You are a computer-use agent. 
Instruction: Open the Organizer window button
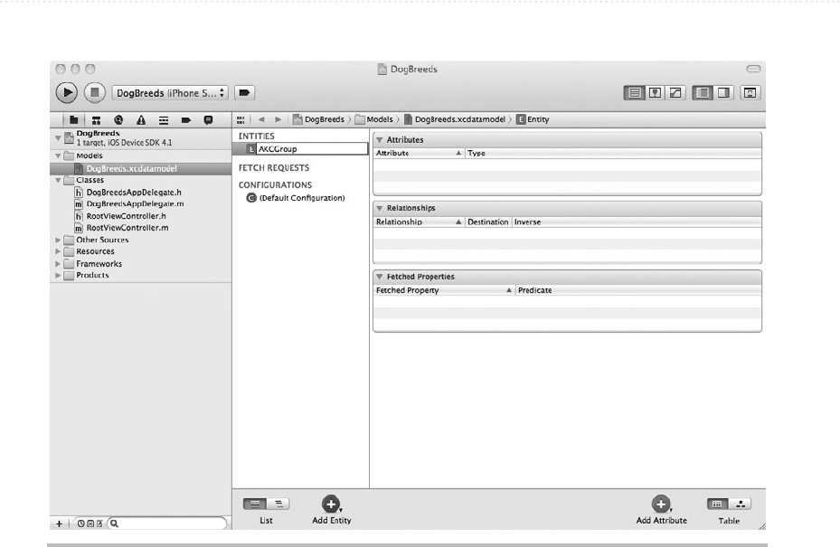[x=750, y=93]
